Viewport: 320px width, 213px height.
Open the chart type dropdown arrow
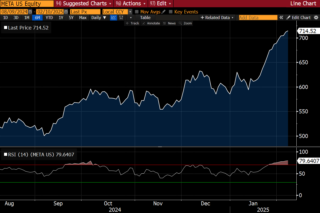[x=131, y=18]
